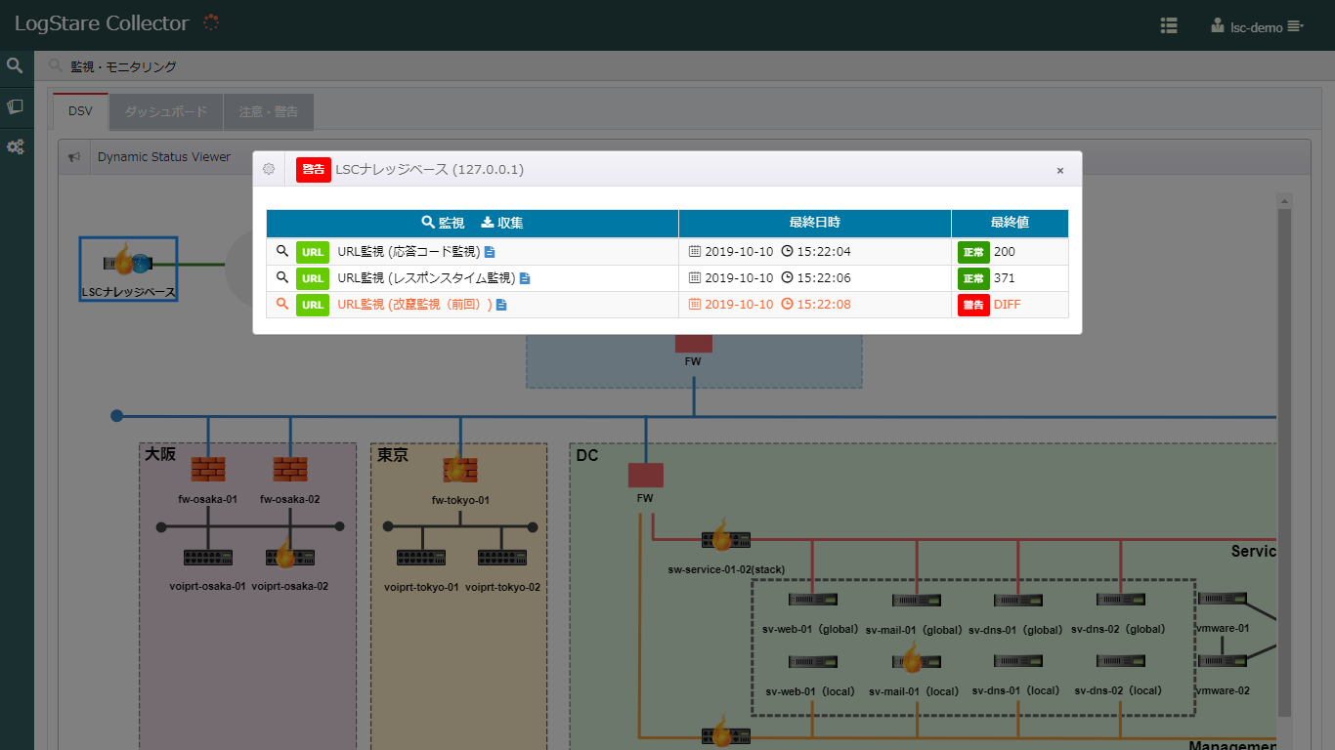Select the vmware-02 server icon
This screenshot has height=750, width=1335.
pos(1223,660)
